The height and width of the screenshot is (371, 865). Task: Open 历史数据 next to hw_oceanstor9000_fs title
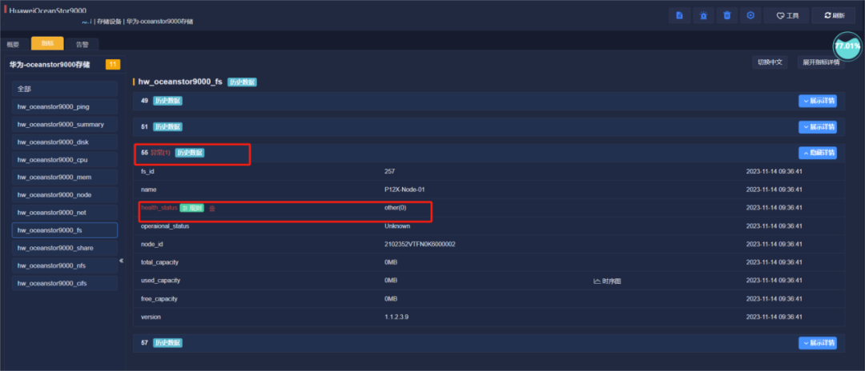(242, 82)
